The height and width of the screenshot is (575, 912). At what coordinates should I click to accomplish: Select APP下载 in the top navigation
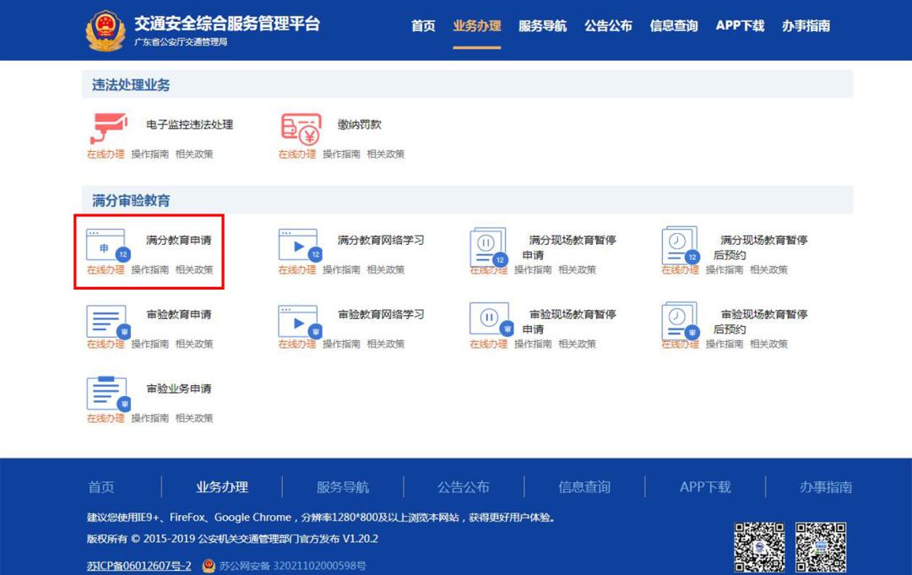(740, 26)
